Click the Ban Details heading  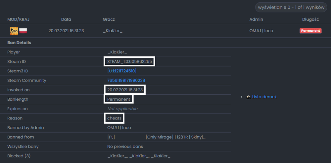coord(19,43)
